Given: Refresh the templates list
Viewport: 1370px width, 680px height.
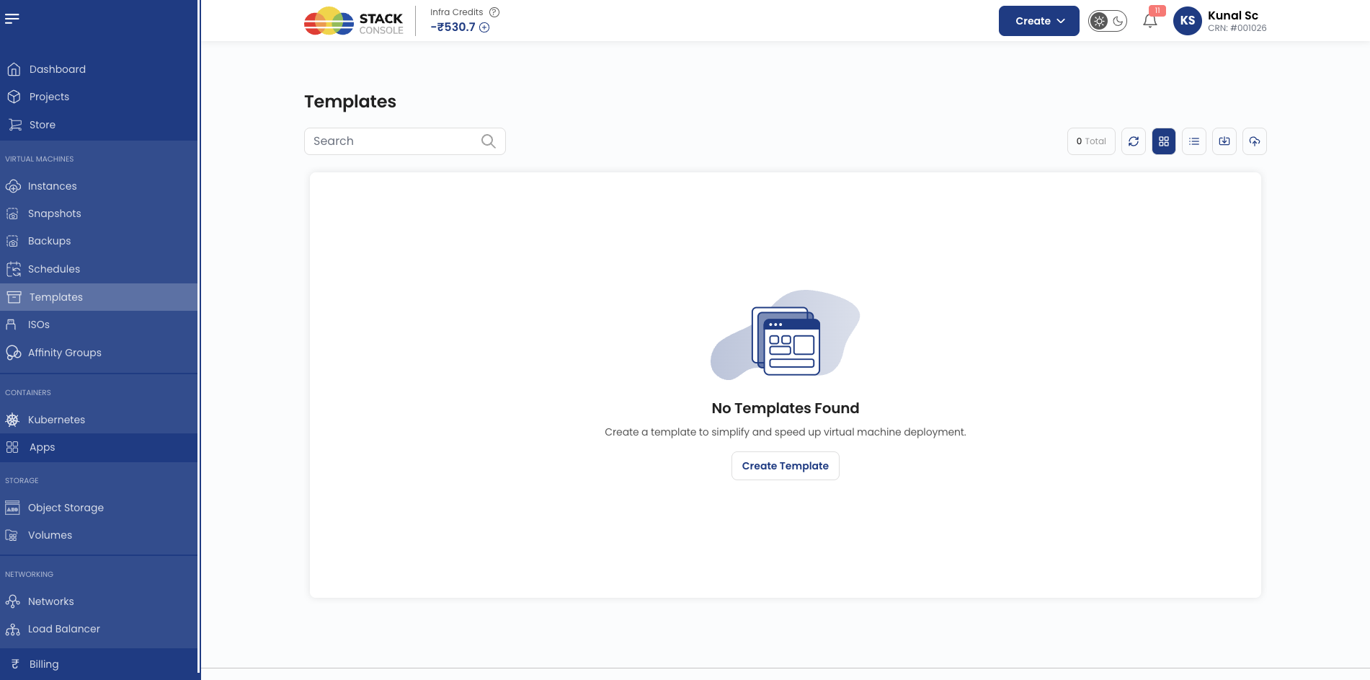Looking at the screenshot, I should pos(1134,141).
